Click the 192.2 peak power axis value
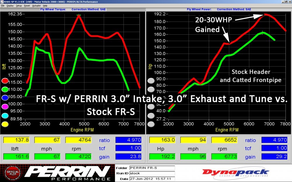Image resolution: width=292 pixels, height=182 pixels. coord(160,14)
